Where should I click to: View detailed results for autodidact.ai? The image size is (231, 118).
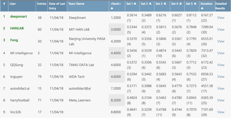point(221,88)
